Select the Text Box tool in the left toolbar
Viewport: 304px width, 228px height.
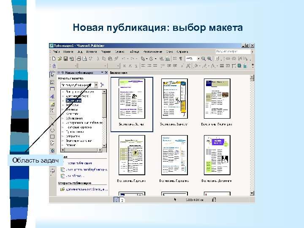tap(52, 82)
